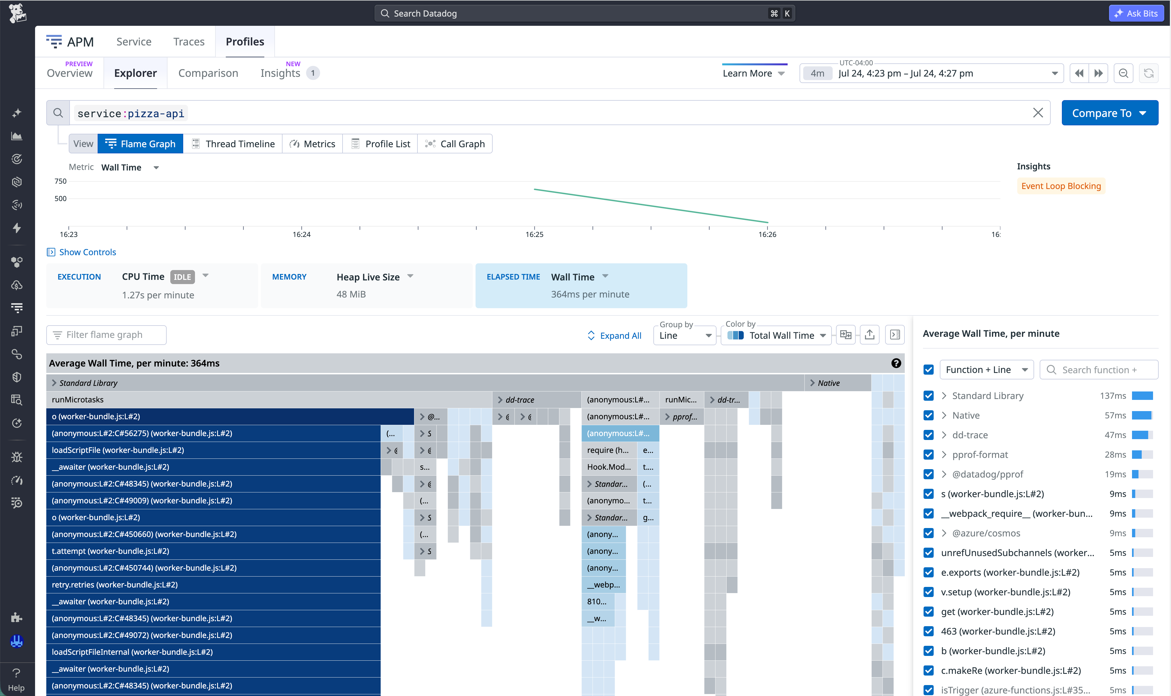
Task: Open the Color by Total Wall Time dropdown
Action: click(776, 335)
